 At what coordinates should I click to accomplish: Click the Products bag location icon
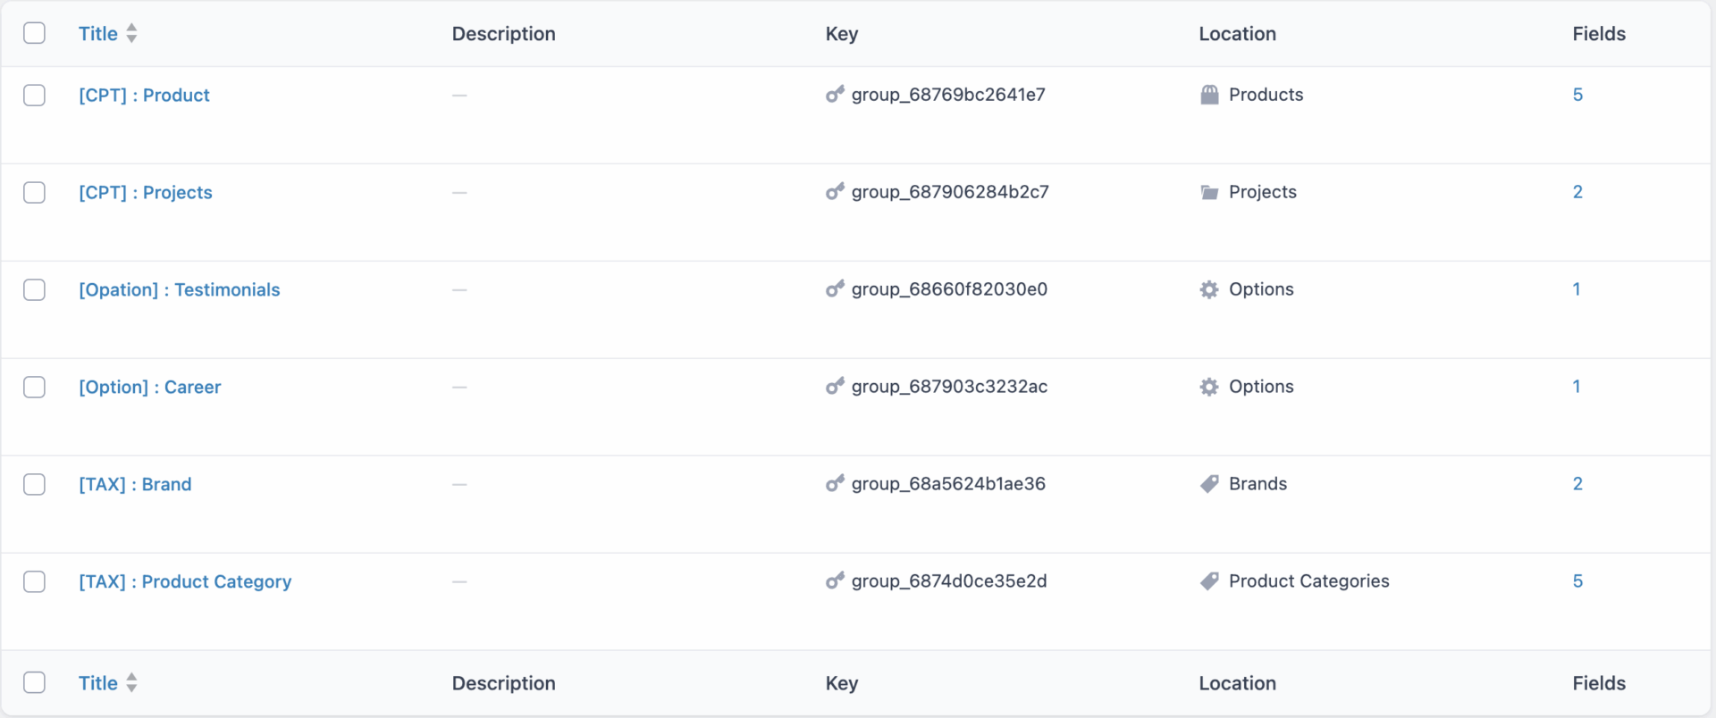click(1209, 95)
